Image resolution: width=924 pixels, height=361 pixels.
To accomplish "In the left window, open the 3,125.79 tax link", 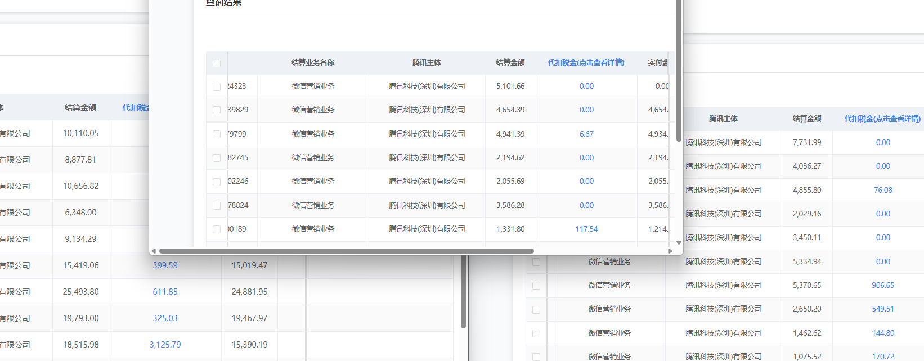I will 165,344.
